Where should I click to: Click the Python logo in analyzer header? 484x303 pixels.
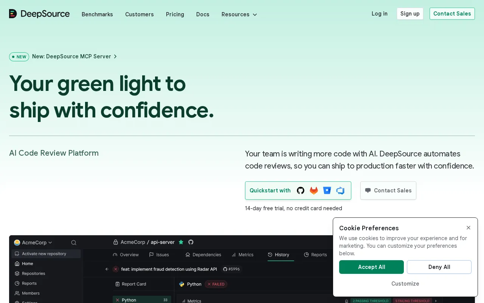tap(181, 284)
